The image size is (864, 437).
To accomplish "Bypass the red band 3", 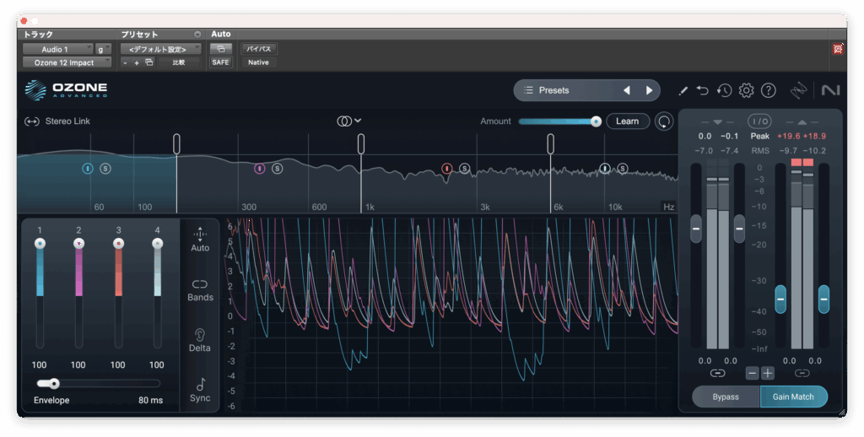I will point(446,169).
